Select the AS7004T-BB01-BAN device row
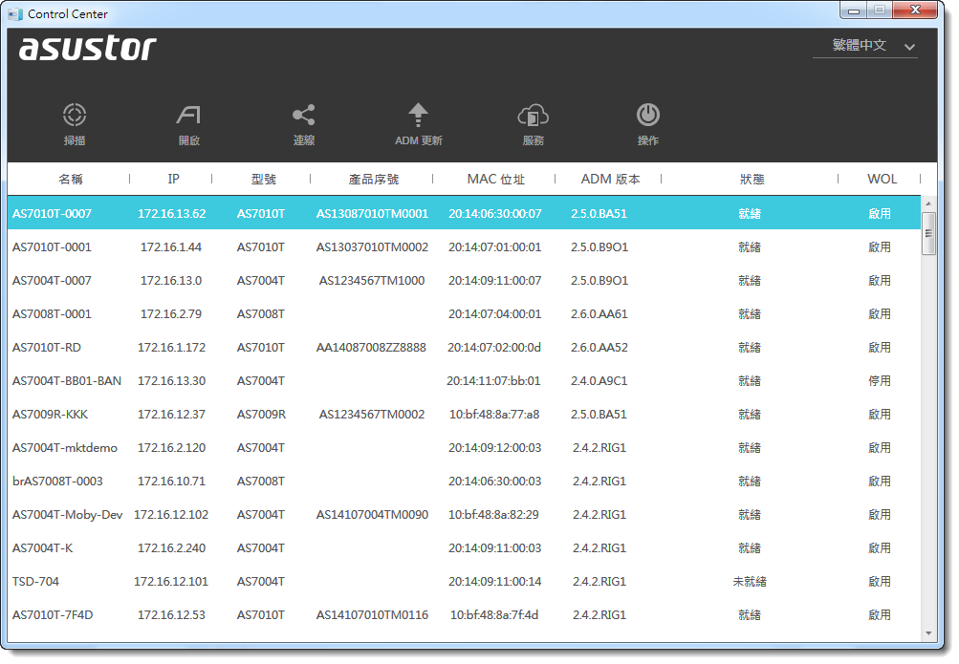 point(465,380)
